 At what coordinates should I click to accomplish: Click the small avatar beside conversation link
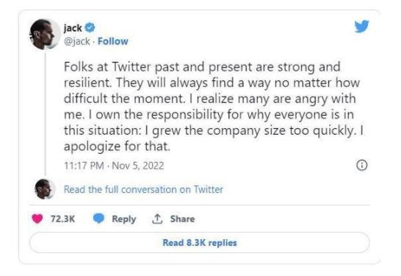(x=45, y=189)
